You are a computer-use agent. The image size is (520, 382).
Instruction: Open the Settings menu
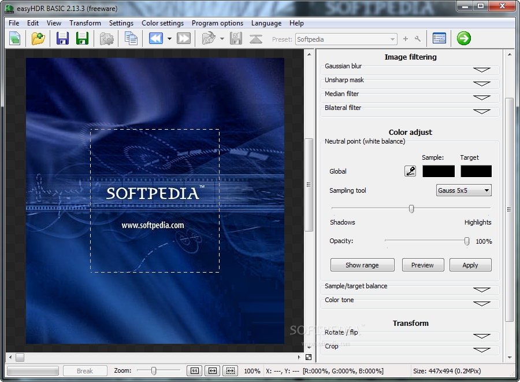tap(121, 23)
